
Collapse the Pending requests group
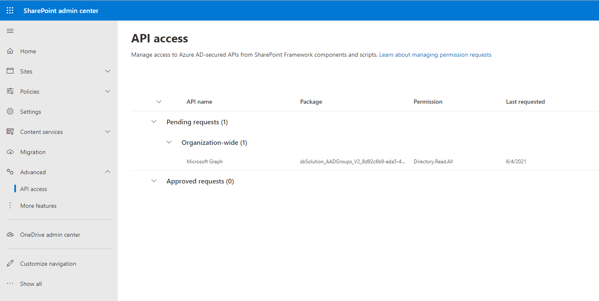coord(154,122)
